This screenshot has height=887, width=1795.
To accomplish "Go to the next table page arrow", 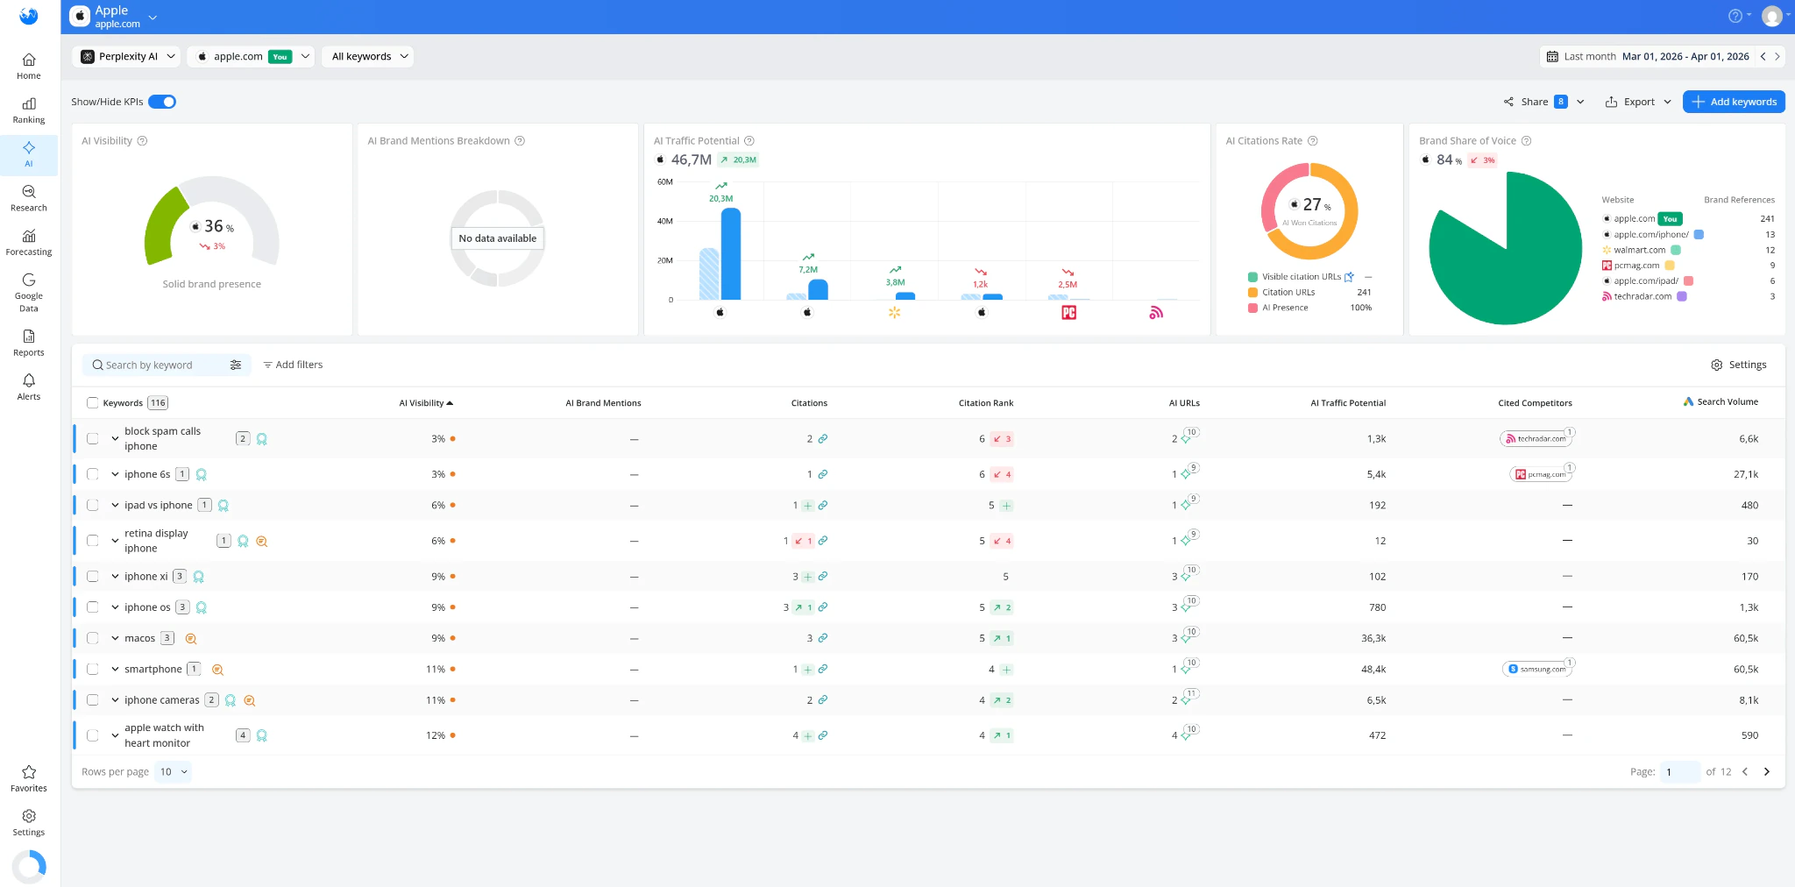I will (1767, 772).
